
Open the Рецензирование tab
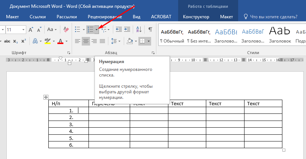pyautogui.click(x=105, y=17)
